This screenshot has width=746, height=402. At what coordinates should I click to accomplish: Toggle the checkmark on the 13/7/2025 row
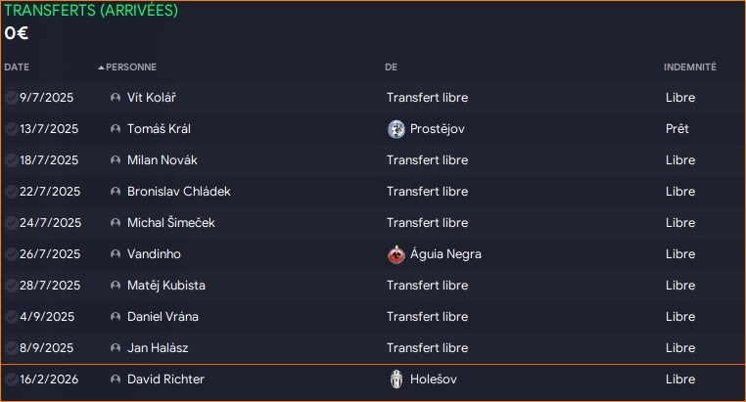pyautogui.click(x=11, y=129)
